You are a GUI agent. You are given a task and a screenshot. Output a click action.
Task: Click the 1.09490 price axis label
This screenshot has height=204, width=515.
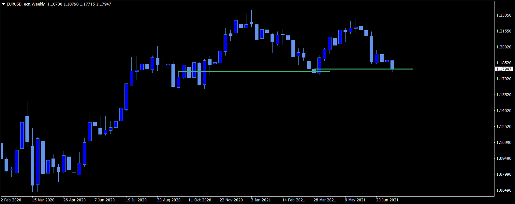[x=504, y=159]
